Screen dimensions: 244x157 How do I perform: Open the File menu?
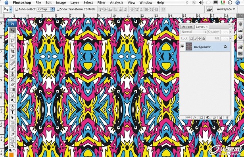click(x=38, y=3)
